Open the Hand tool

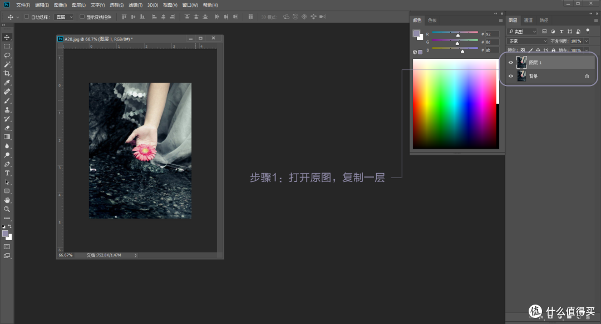pyautogui.click(x=7, y=200)
